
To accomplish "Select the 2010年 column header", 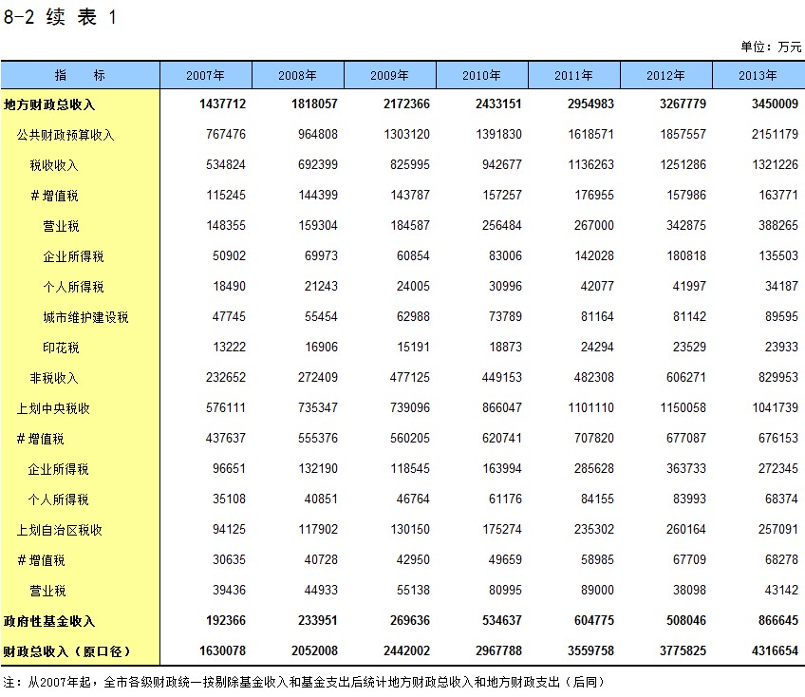I will pos(481,76).
